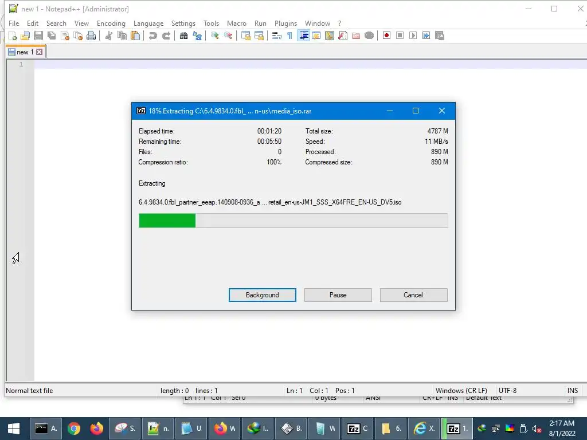Image resolution: width=587 pixels, height=440 pixels.
Task: Open the Tools menu
Action: pyautogui.click(x=211, y=23)
